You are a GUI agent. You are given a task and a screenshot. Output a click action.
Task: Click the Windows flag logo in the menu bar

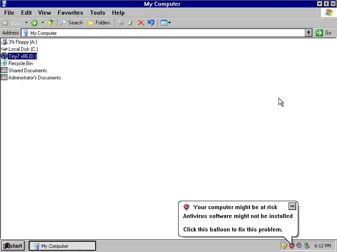(329, 13)
